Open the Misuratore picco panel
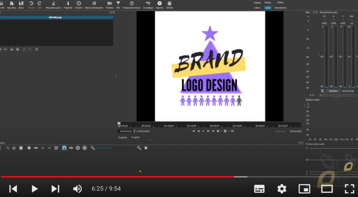 (53, 5)
